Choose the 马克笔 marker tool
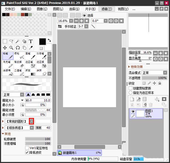Screen dimensions: 170x163 point(8,64)
